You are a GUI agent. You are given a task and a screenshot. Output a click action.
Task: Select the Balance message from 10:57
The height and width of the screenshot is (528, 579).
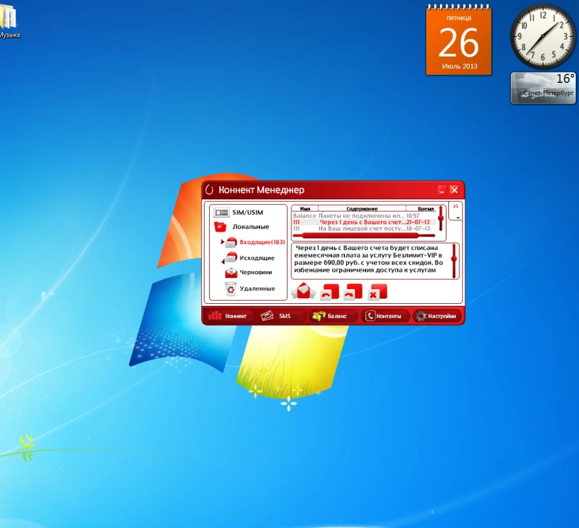[x=364, y=216]
